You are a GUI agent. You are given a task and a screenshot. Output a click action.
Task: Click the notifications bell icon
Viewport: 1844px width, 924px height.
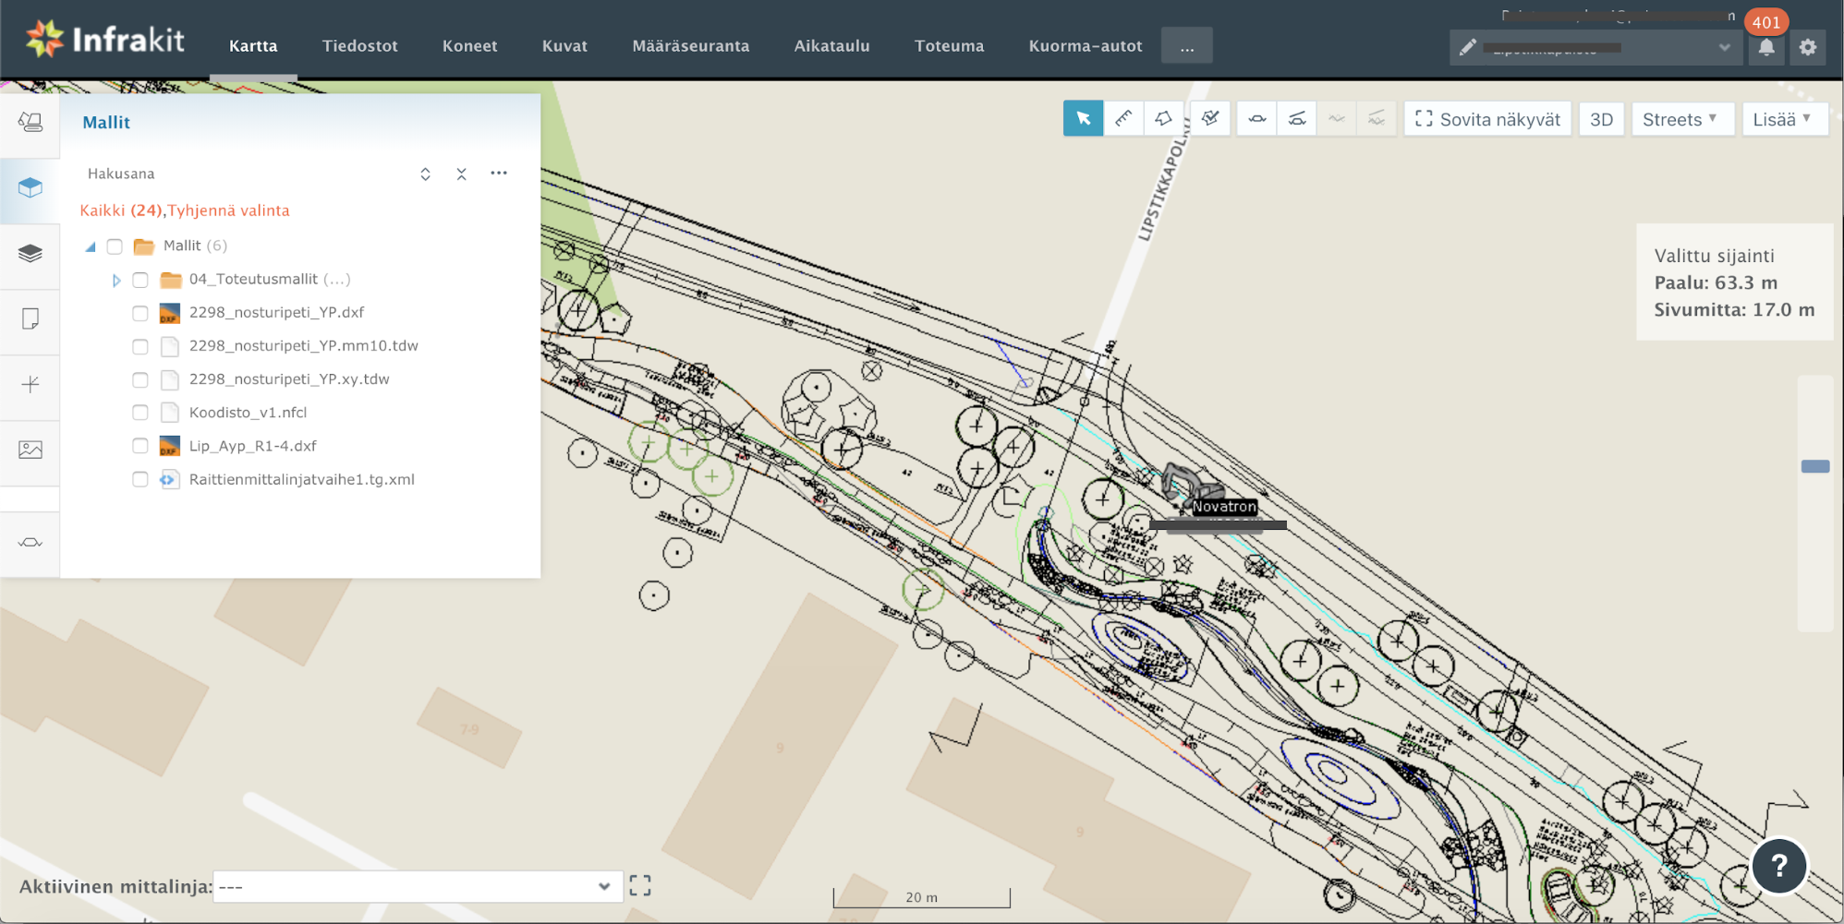[x=1765, y=47]
